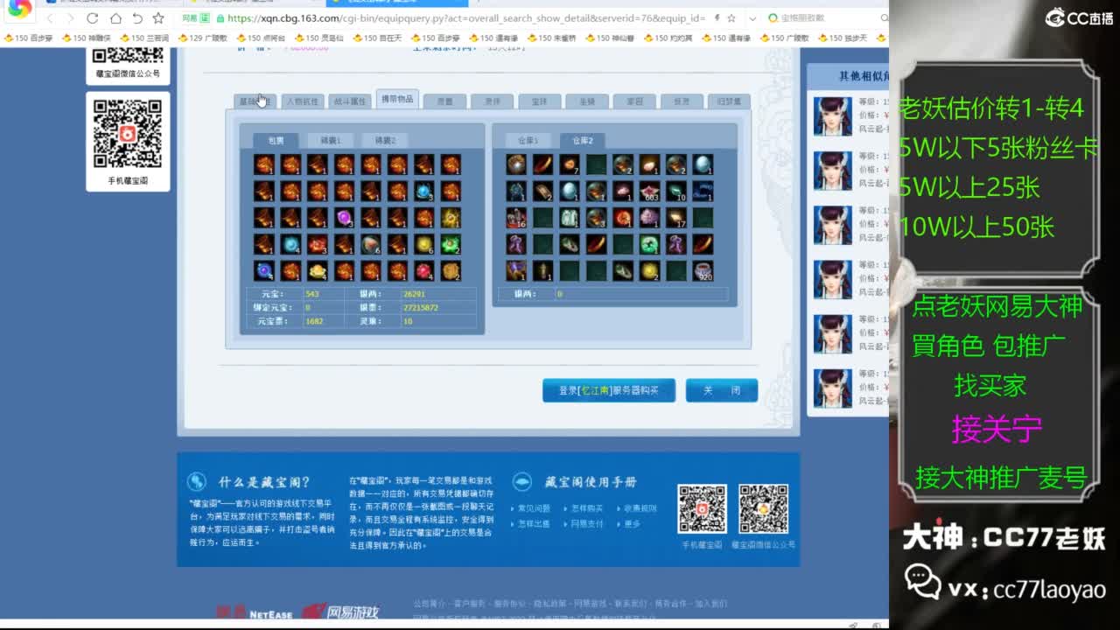1120x630 pixels.
Task: Select the warehouse item with count 7
Action: (x=570, y=164)
